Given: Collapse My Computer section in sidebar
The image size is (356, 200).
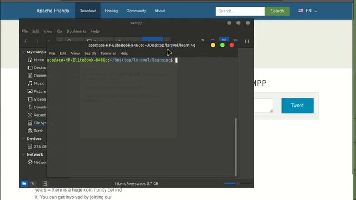Looking at the screenshot, I should click(23, 52).
